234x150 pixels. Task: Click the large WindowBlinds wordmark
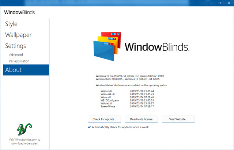(x=157, y=47)
